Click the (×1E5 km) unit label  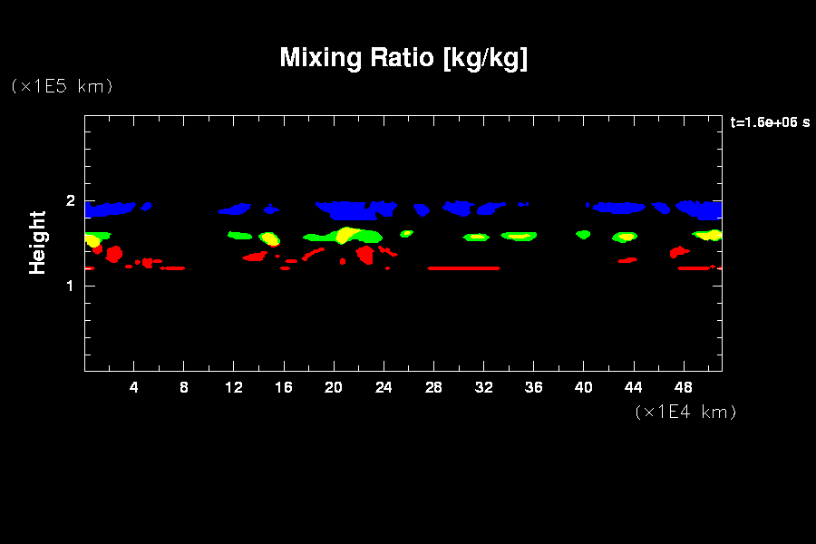coord(61,86)
